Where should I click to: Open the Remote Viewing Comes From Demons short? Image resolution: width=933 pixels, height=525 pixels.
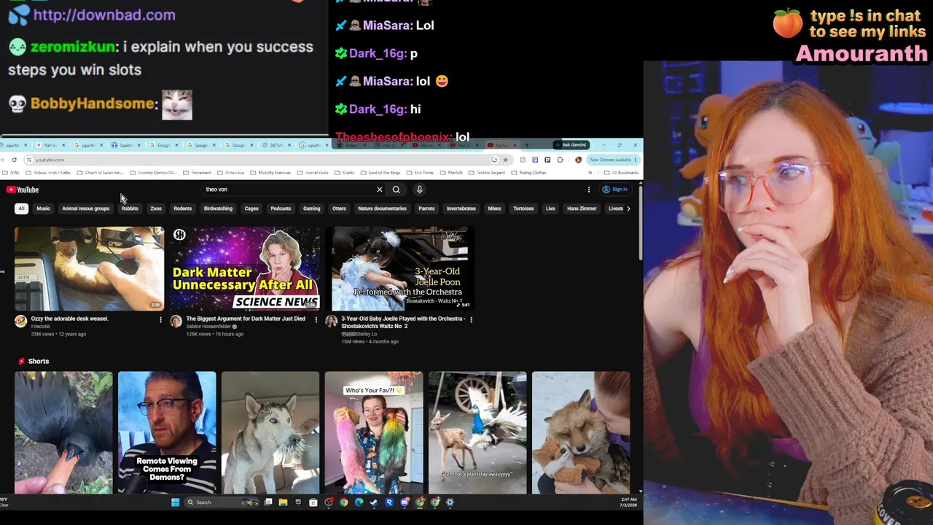tap(167, 432)
